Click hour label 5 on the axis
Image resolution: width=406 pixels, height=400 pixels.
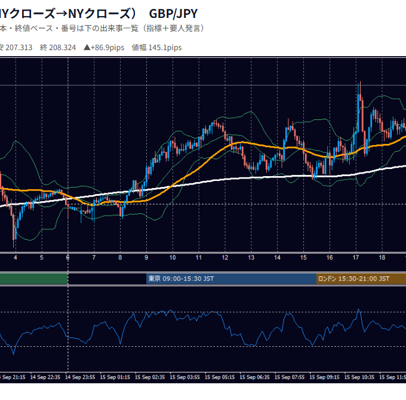click(42, 257)
